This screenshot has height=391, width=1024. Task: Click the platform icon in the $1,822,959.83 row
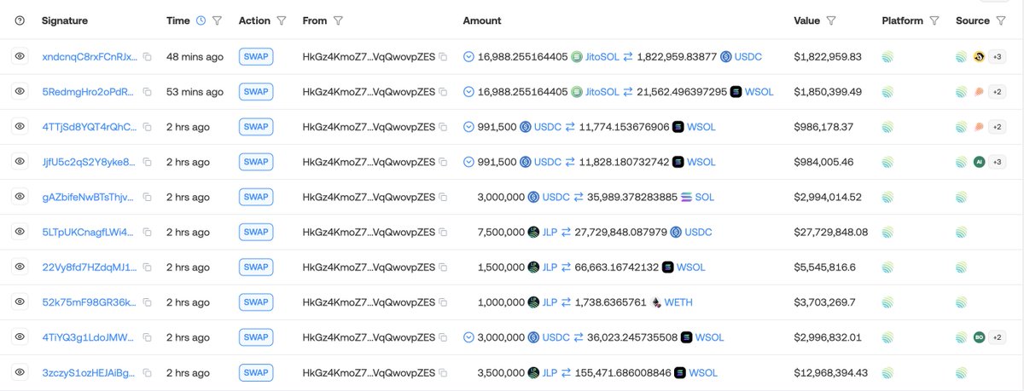click(x=887, y=57)
